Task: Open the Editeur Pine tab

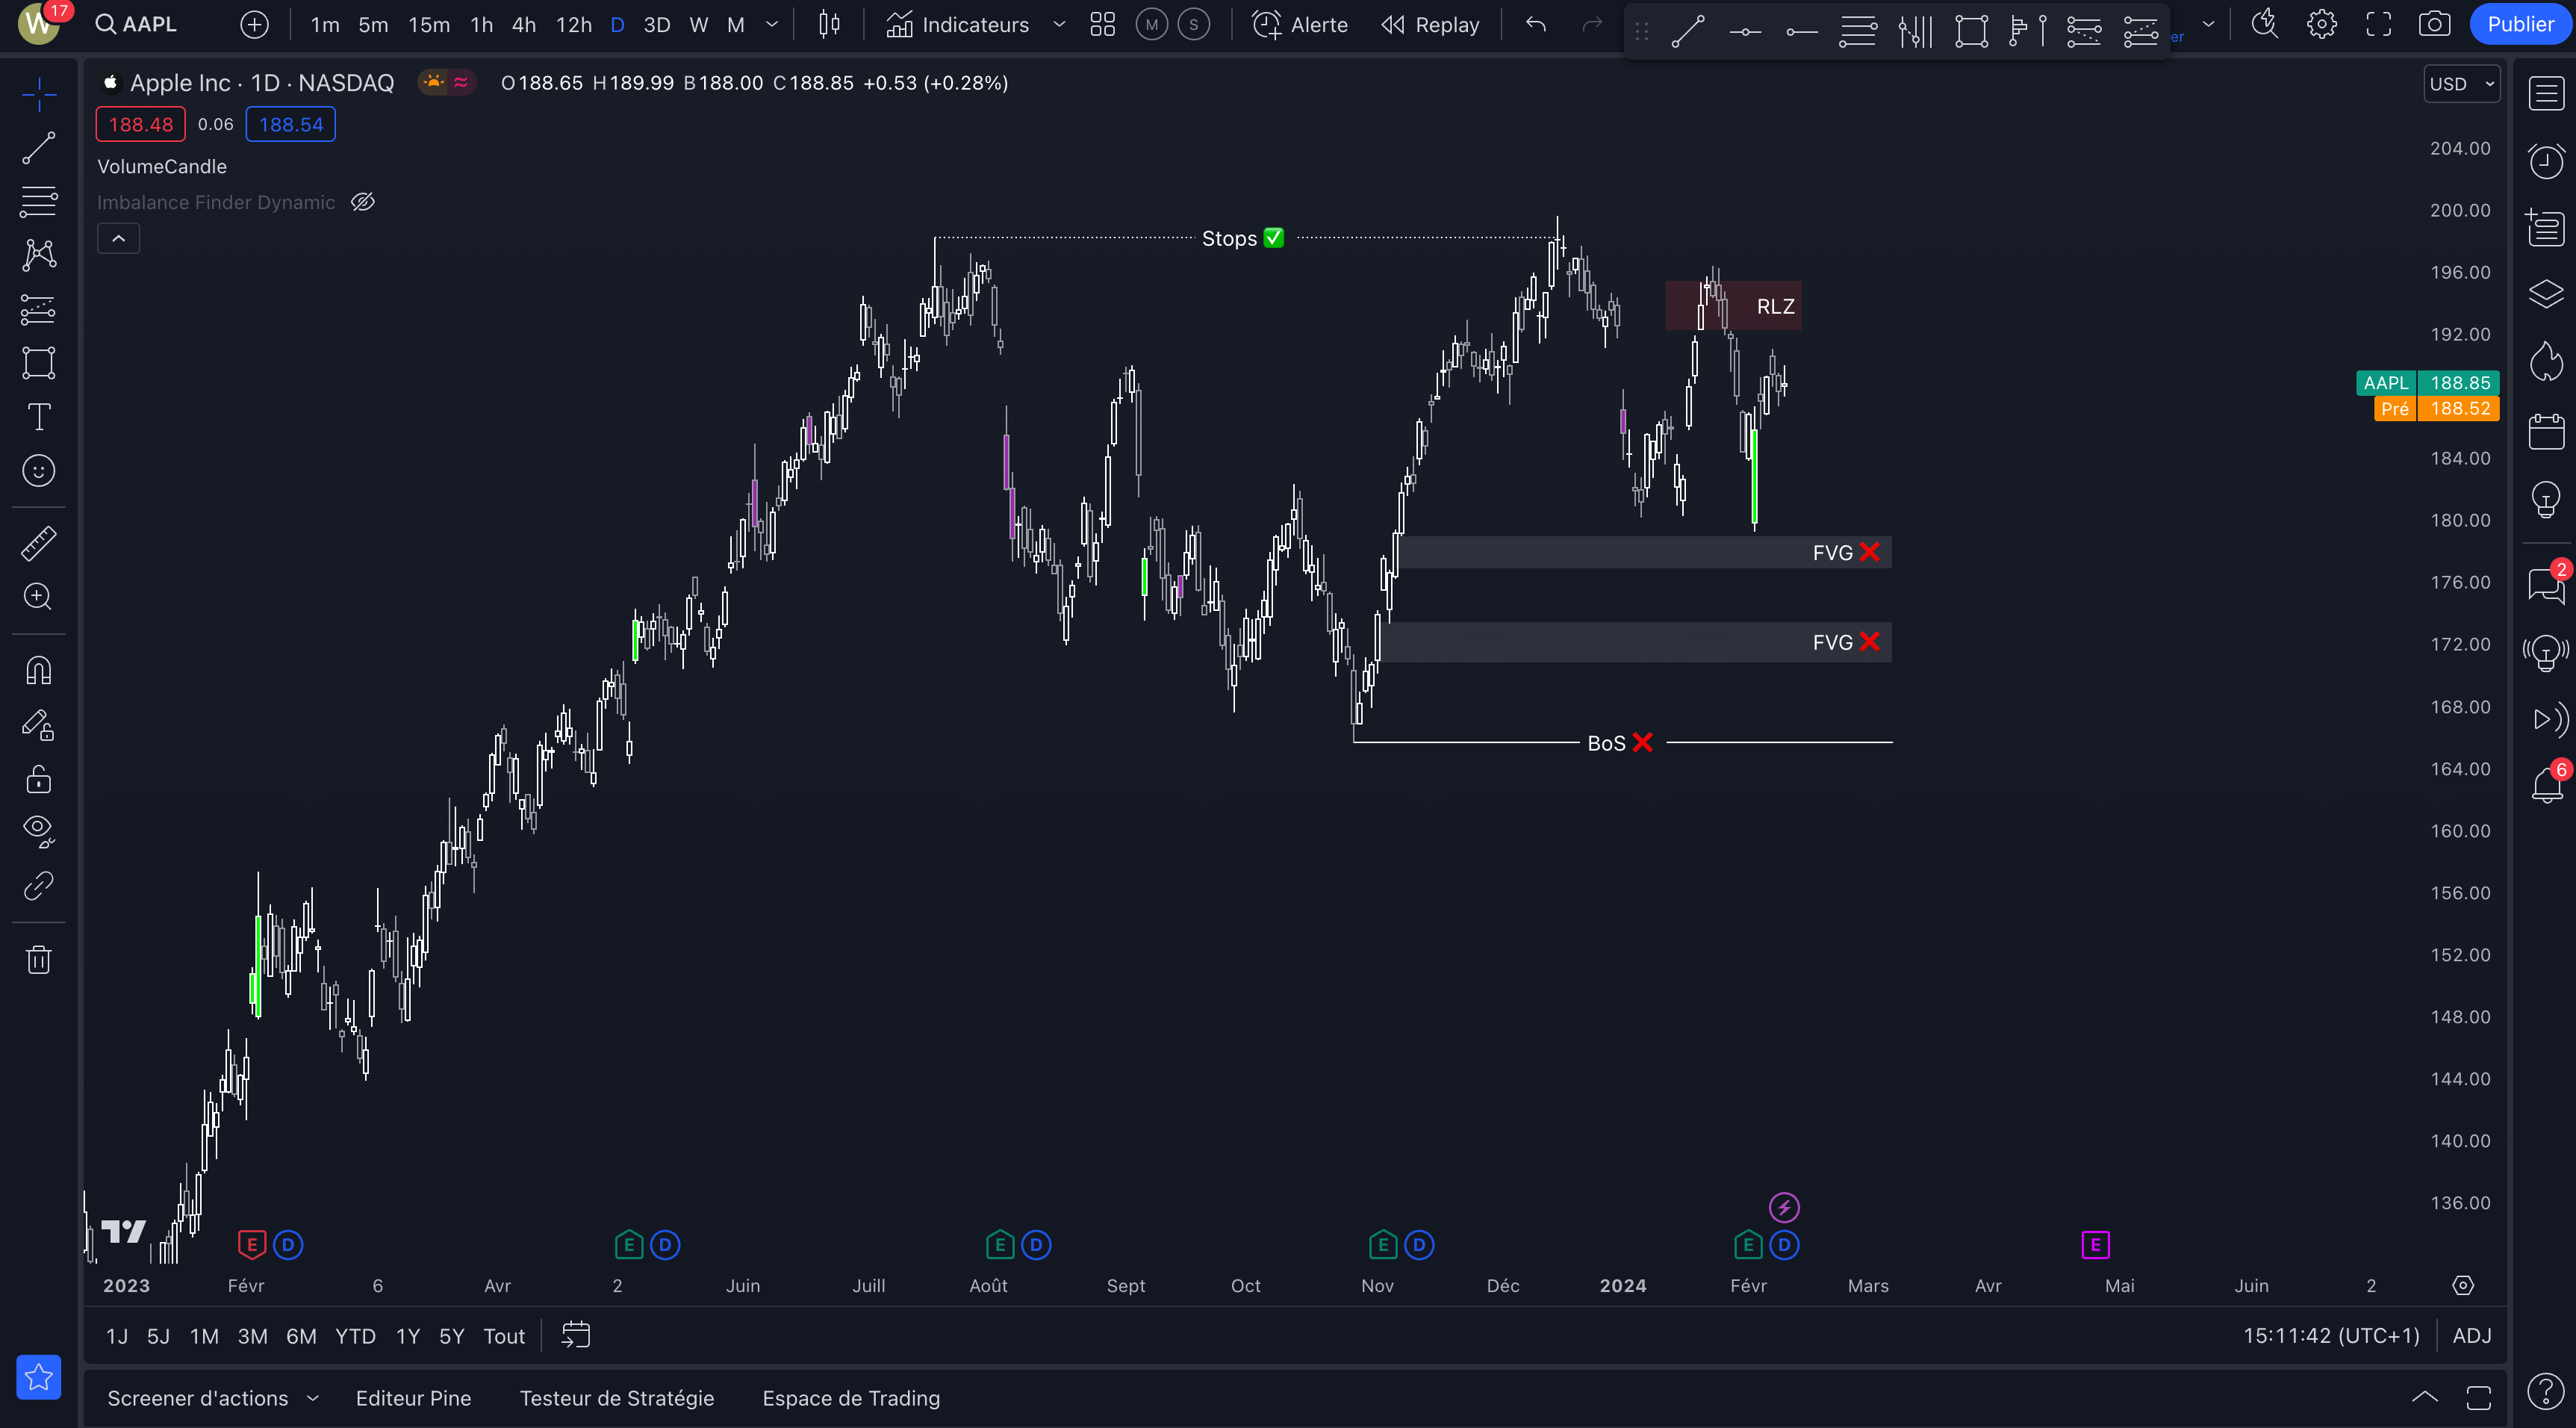Action: pos(413,1398)
